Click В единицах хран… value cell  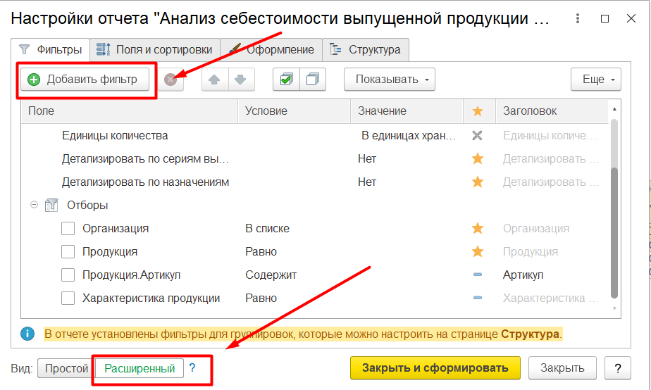coord(409,136)
